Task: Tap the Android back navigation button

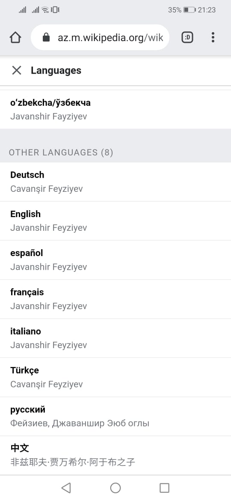Action: click(66, 488)
